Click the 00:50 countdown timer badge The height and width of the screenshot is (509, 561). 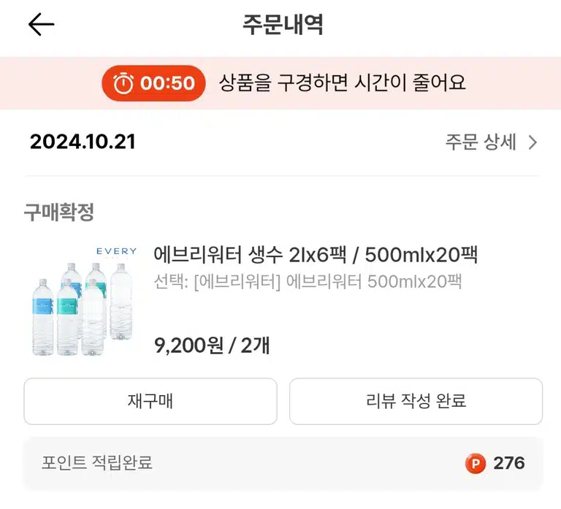pos(154,83)
